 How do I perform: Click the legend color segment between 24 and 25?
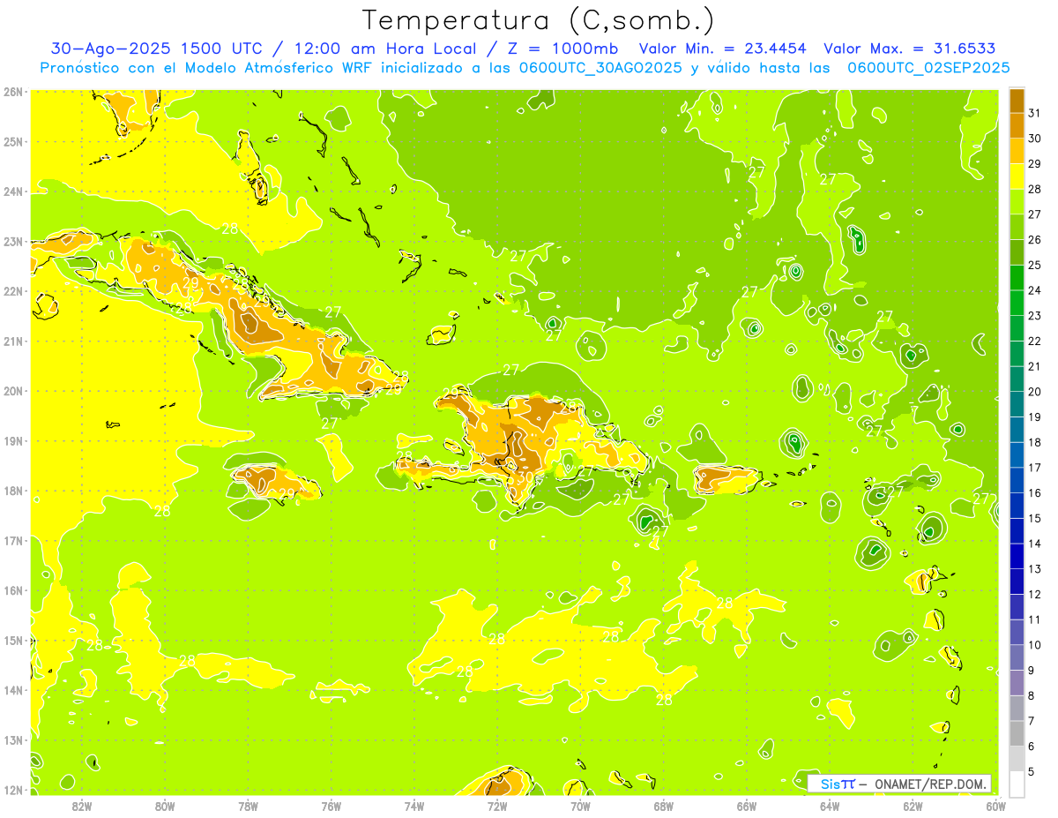point(1017,277)
